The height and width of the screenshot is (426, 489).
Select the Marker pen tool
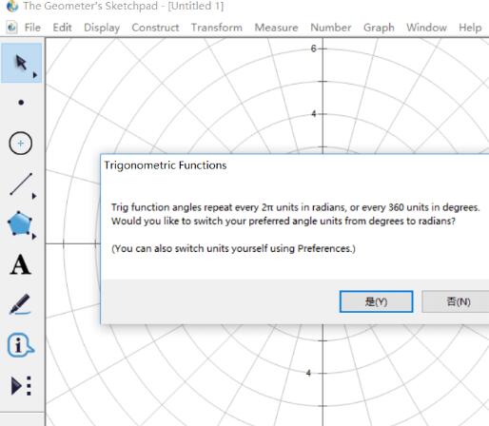[x=20, y=304]
